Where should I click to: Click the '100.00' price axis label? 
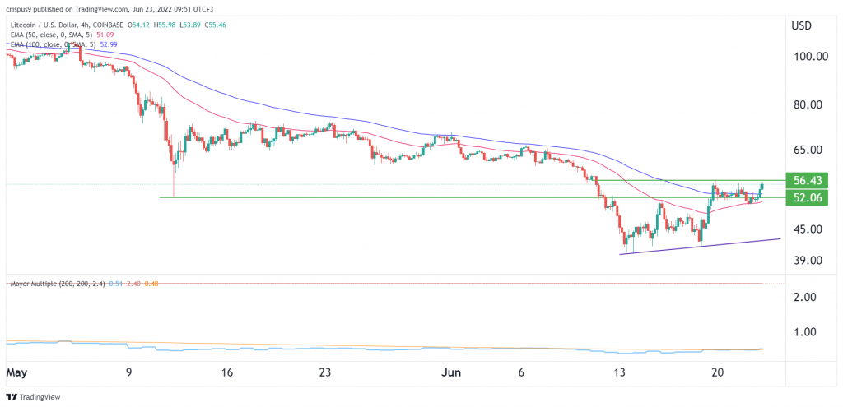809,57
